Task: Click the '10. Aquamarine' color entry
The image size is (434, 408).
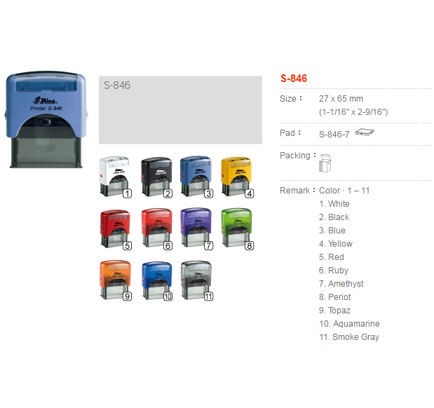Action: (349, 324)
